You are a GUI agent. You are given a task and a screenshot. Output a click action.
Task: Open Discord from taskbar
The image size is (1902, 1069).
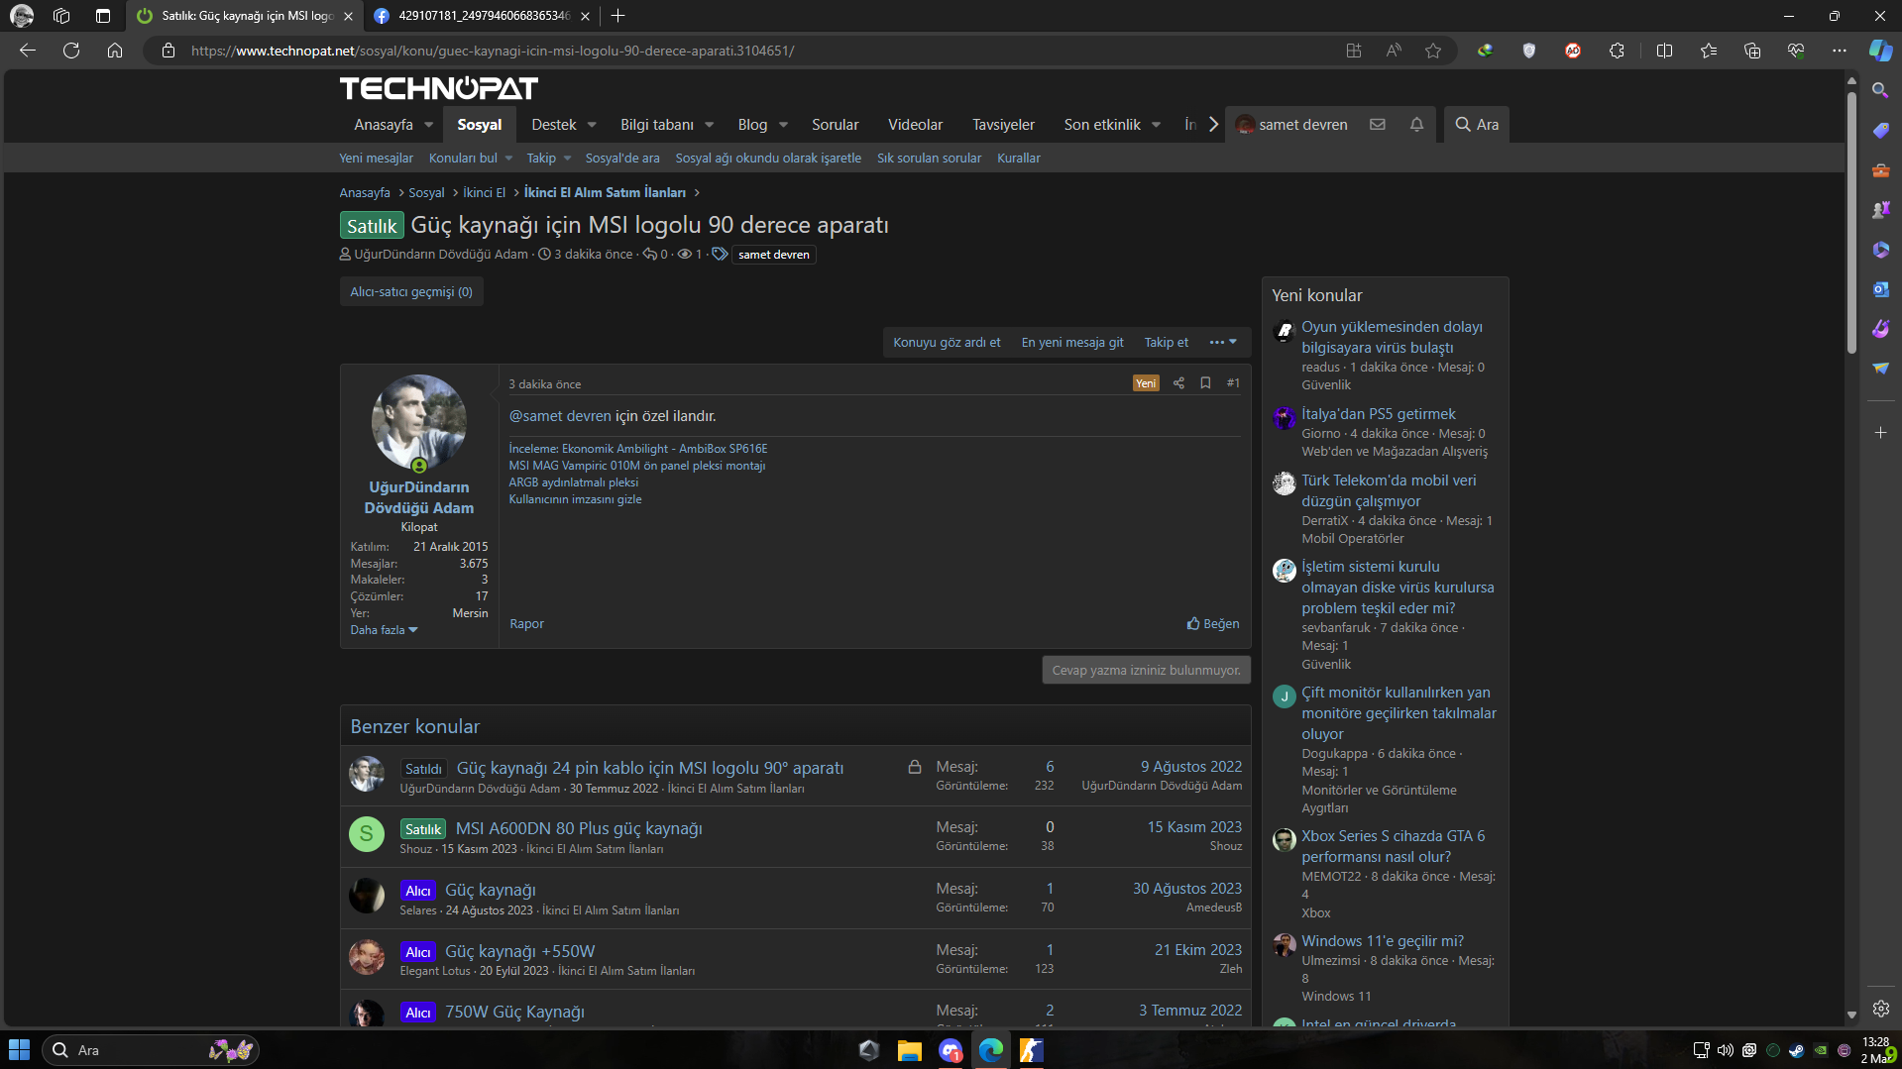[951, 1050]
